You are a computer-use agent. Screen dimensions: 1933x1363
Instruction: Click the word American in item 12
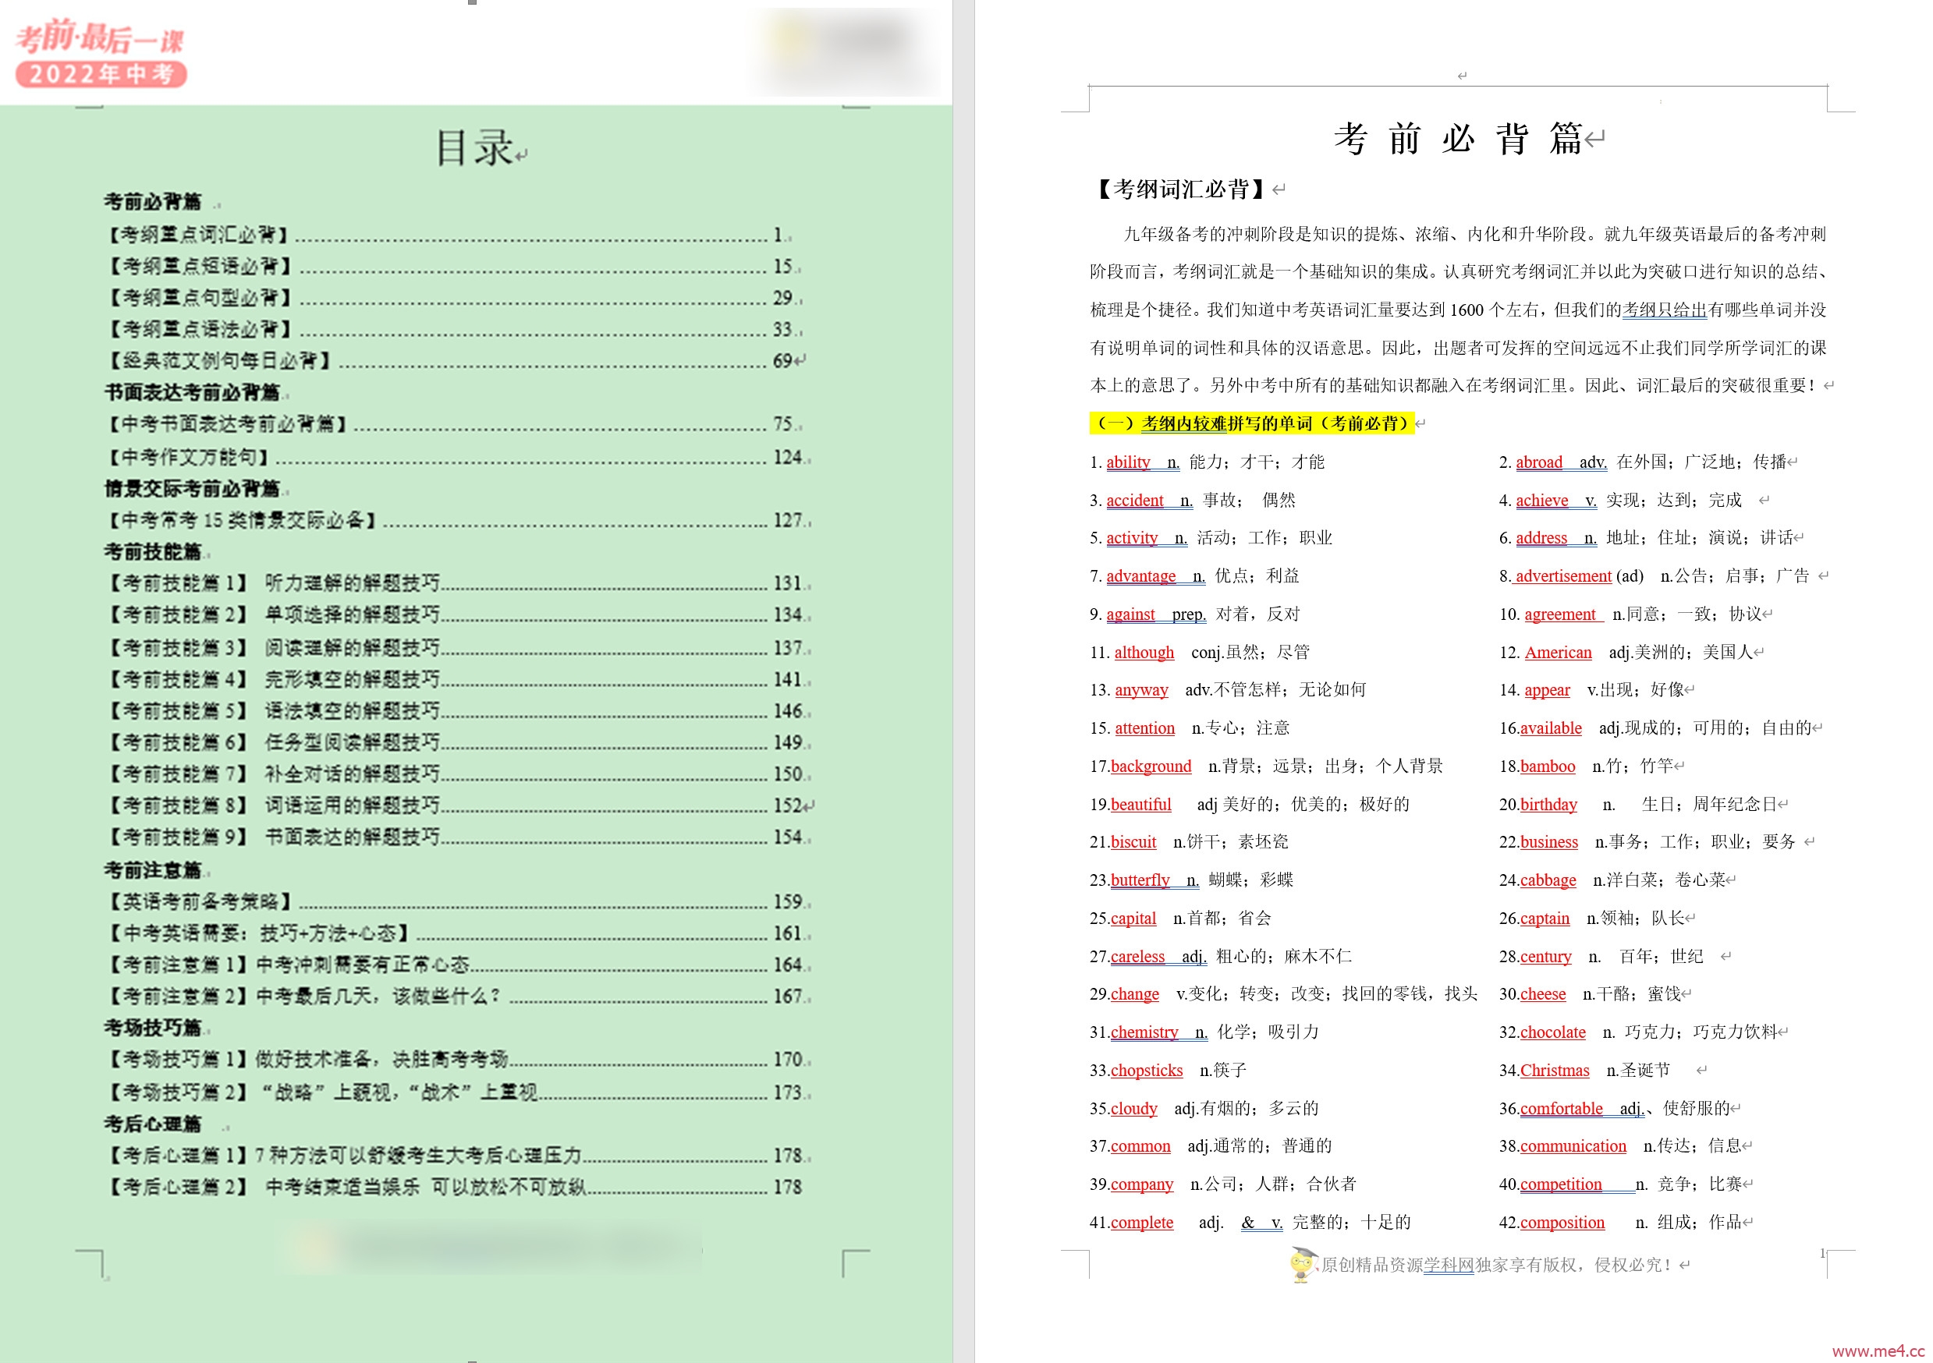1559,653
